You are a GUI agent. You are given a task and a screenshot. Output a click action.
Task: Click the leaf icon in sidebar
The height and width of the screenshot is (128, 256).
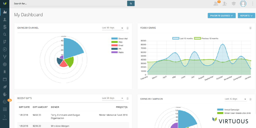(5, 87)
